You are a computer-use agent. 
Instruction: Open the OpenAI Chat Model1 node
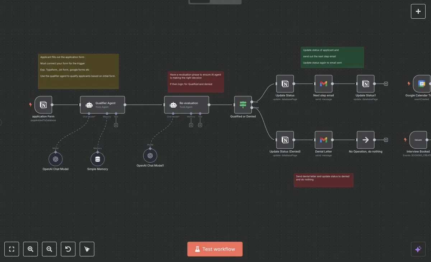150,155
